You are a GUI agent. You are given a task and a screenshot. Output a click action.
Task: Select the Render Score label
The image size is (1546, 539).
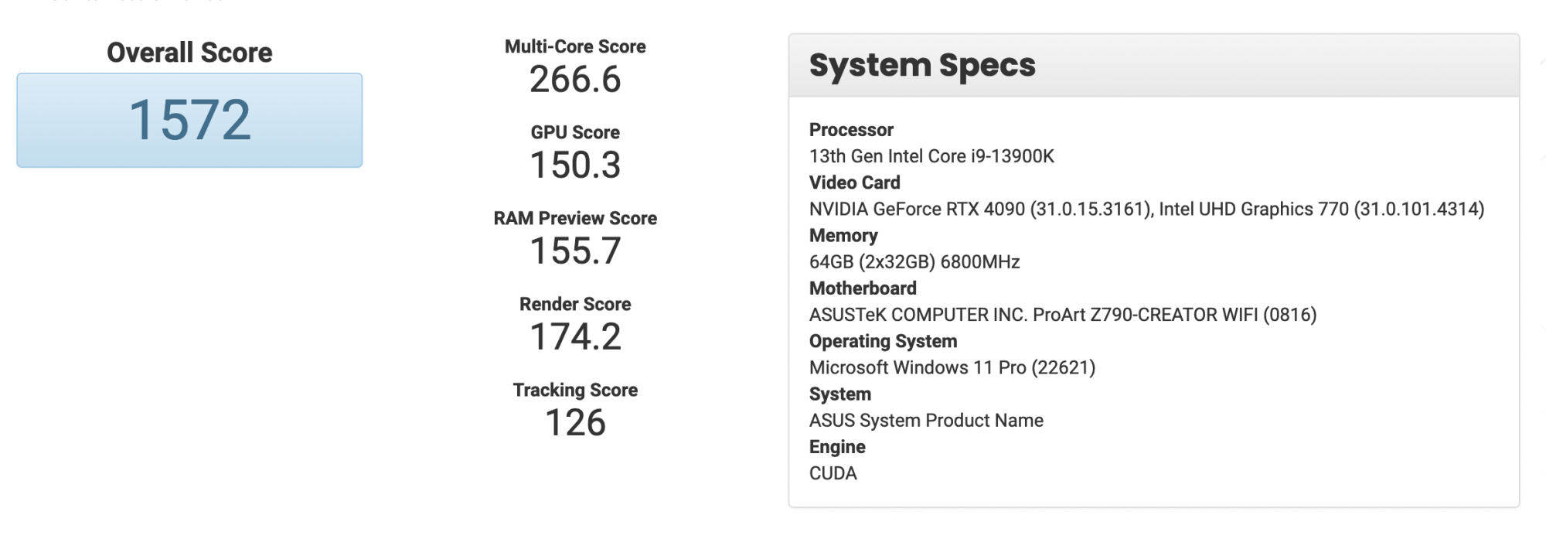pos(575,304)
